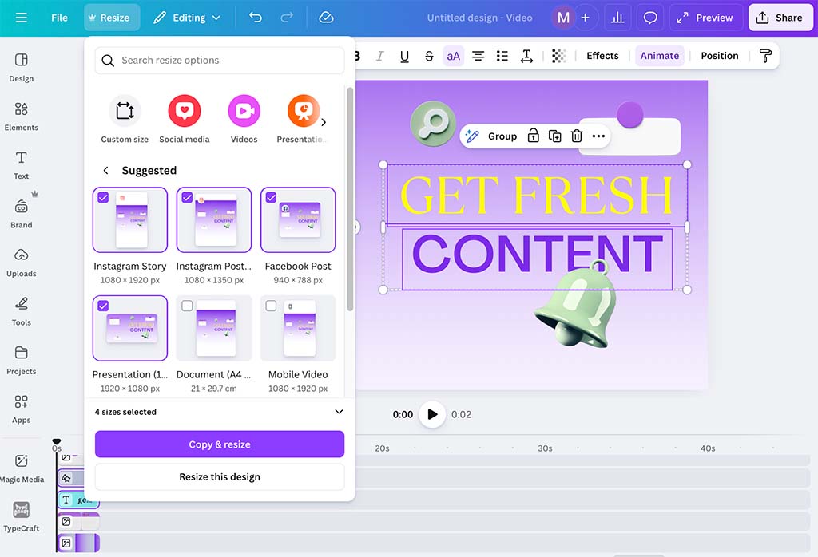Enable the Document (A4) size
818x557 pixels.
pyautogui.click(x=187, y=306)
